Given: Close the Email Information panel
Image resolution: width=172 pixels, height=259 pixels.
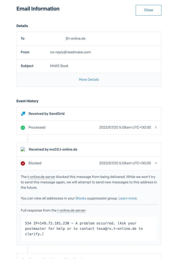Looking at the screenshot, I should click(x=148, y=10).
